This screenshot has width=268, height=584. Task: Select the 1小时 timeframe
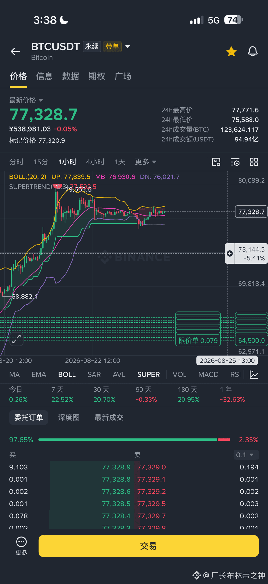[67, 162]
